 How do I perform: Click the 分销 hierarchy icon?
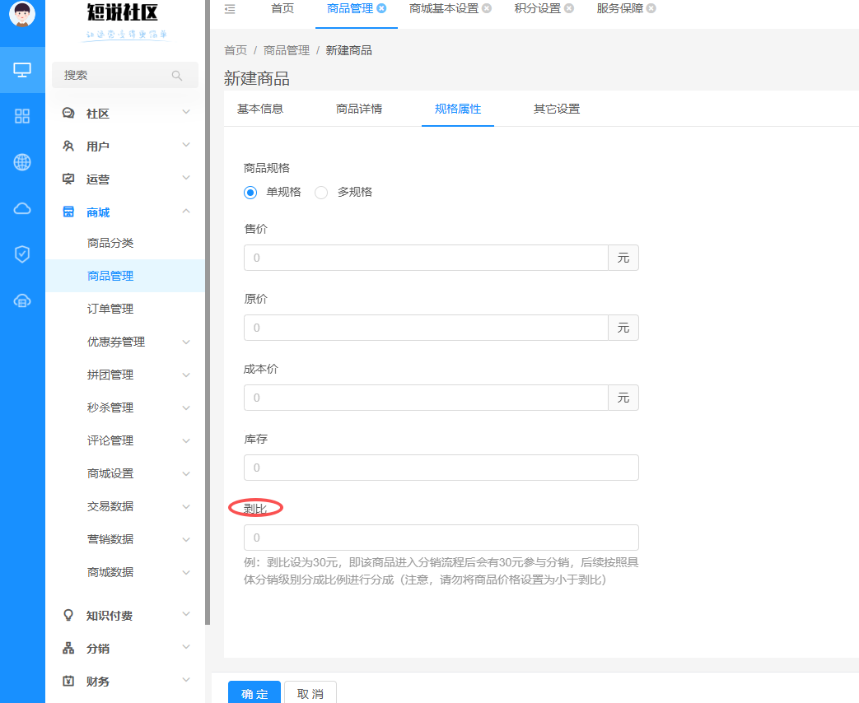click(x=68, y=648)
